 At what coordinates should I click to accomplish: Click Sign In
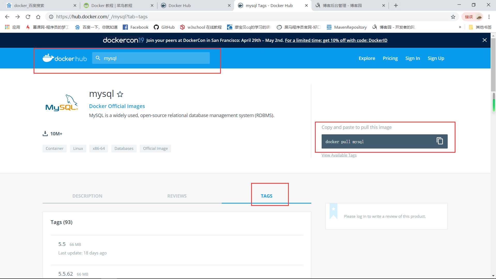pos(413,58)
